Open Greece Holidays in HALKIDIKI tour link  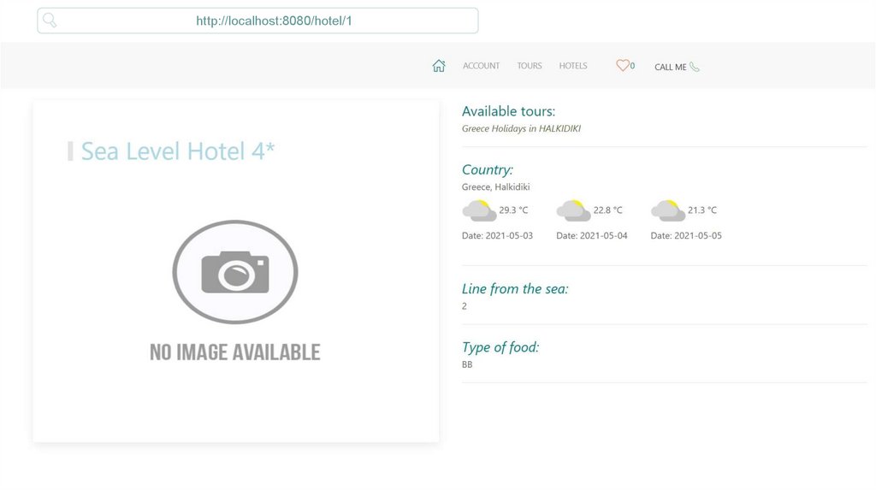[521, 128]
